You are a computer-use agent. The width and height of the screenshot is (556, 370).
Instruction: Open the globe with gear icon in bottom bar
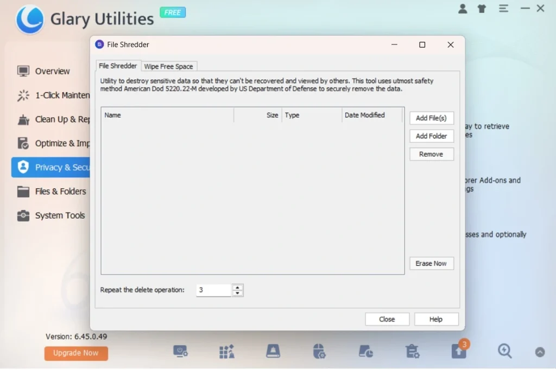(x=319, y=352)
